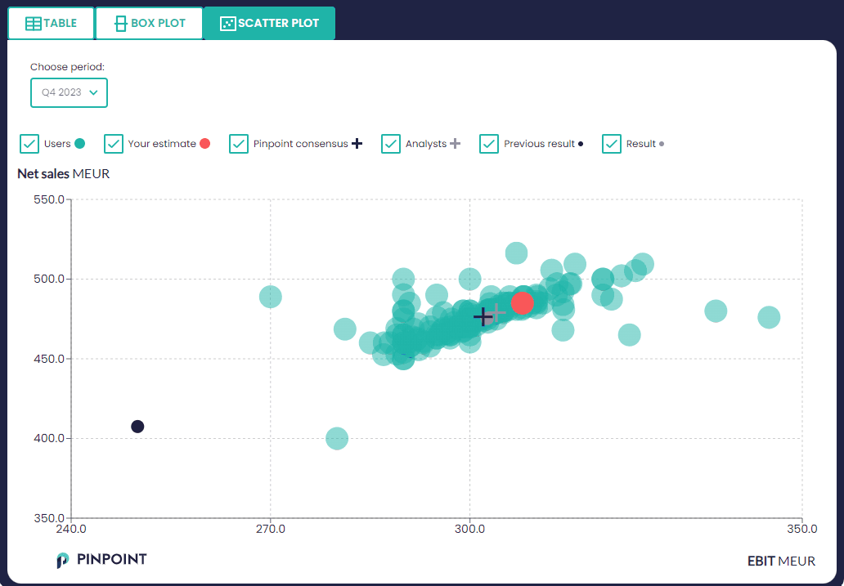
Task: Switch to the Box Plot tab
Action: click(x=149, y=24)
